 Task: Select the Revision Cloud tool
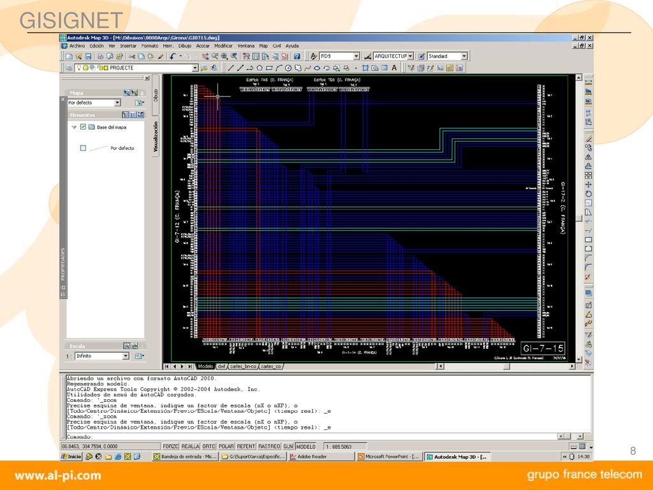[297, 68]
